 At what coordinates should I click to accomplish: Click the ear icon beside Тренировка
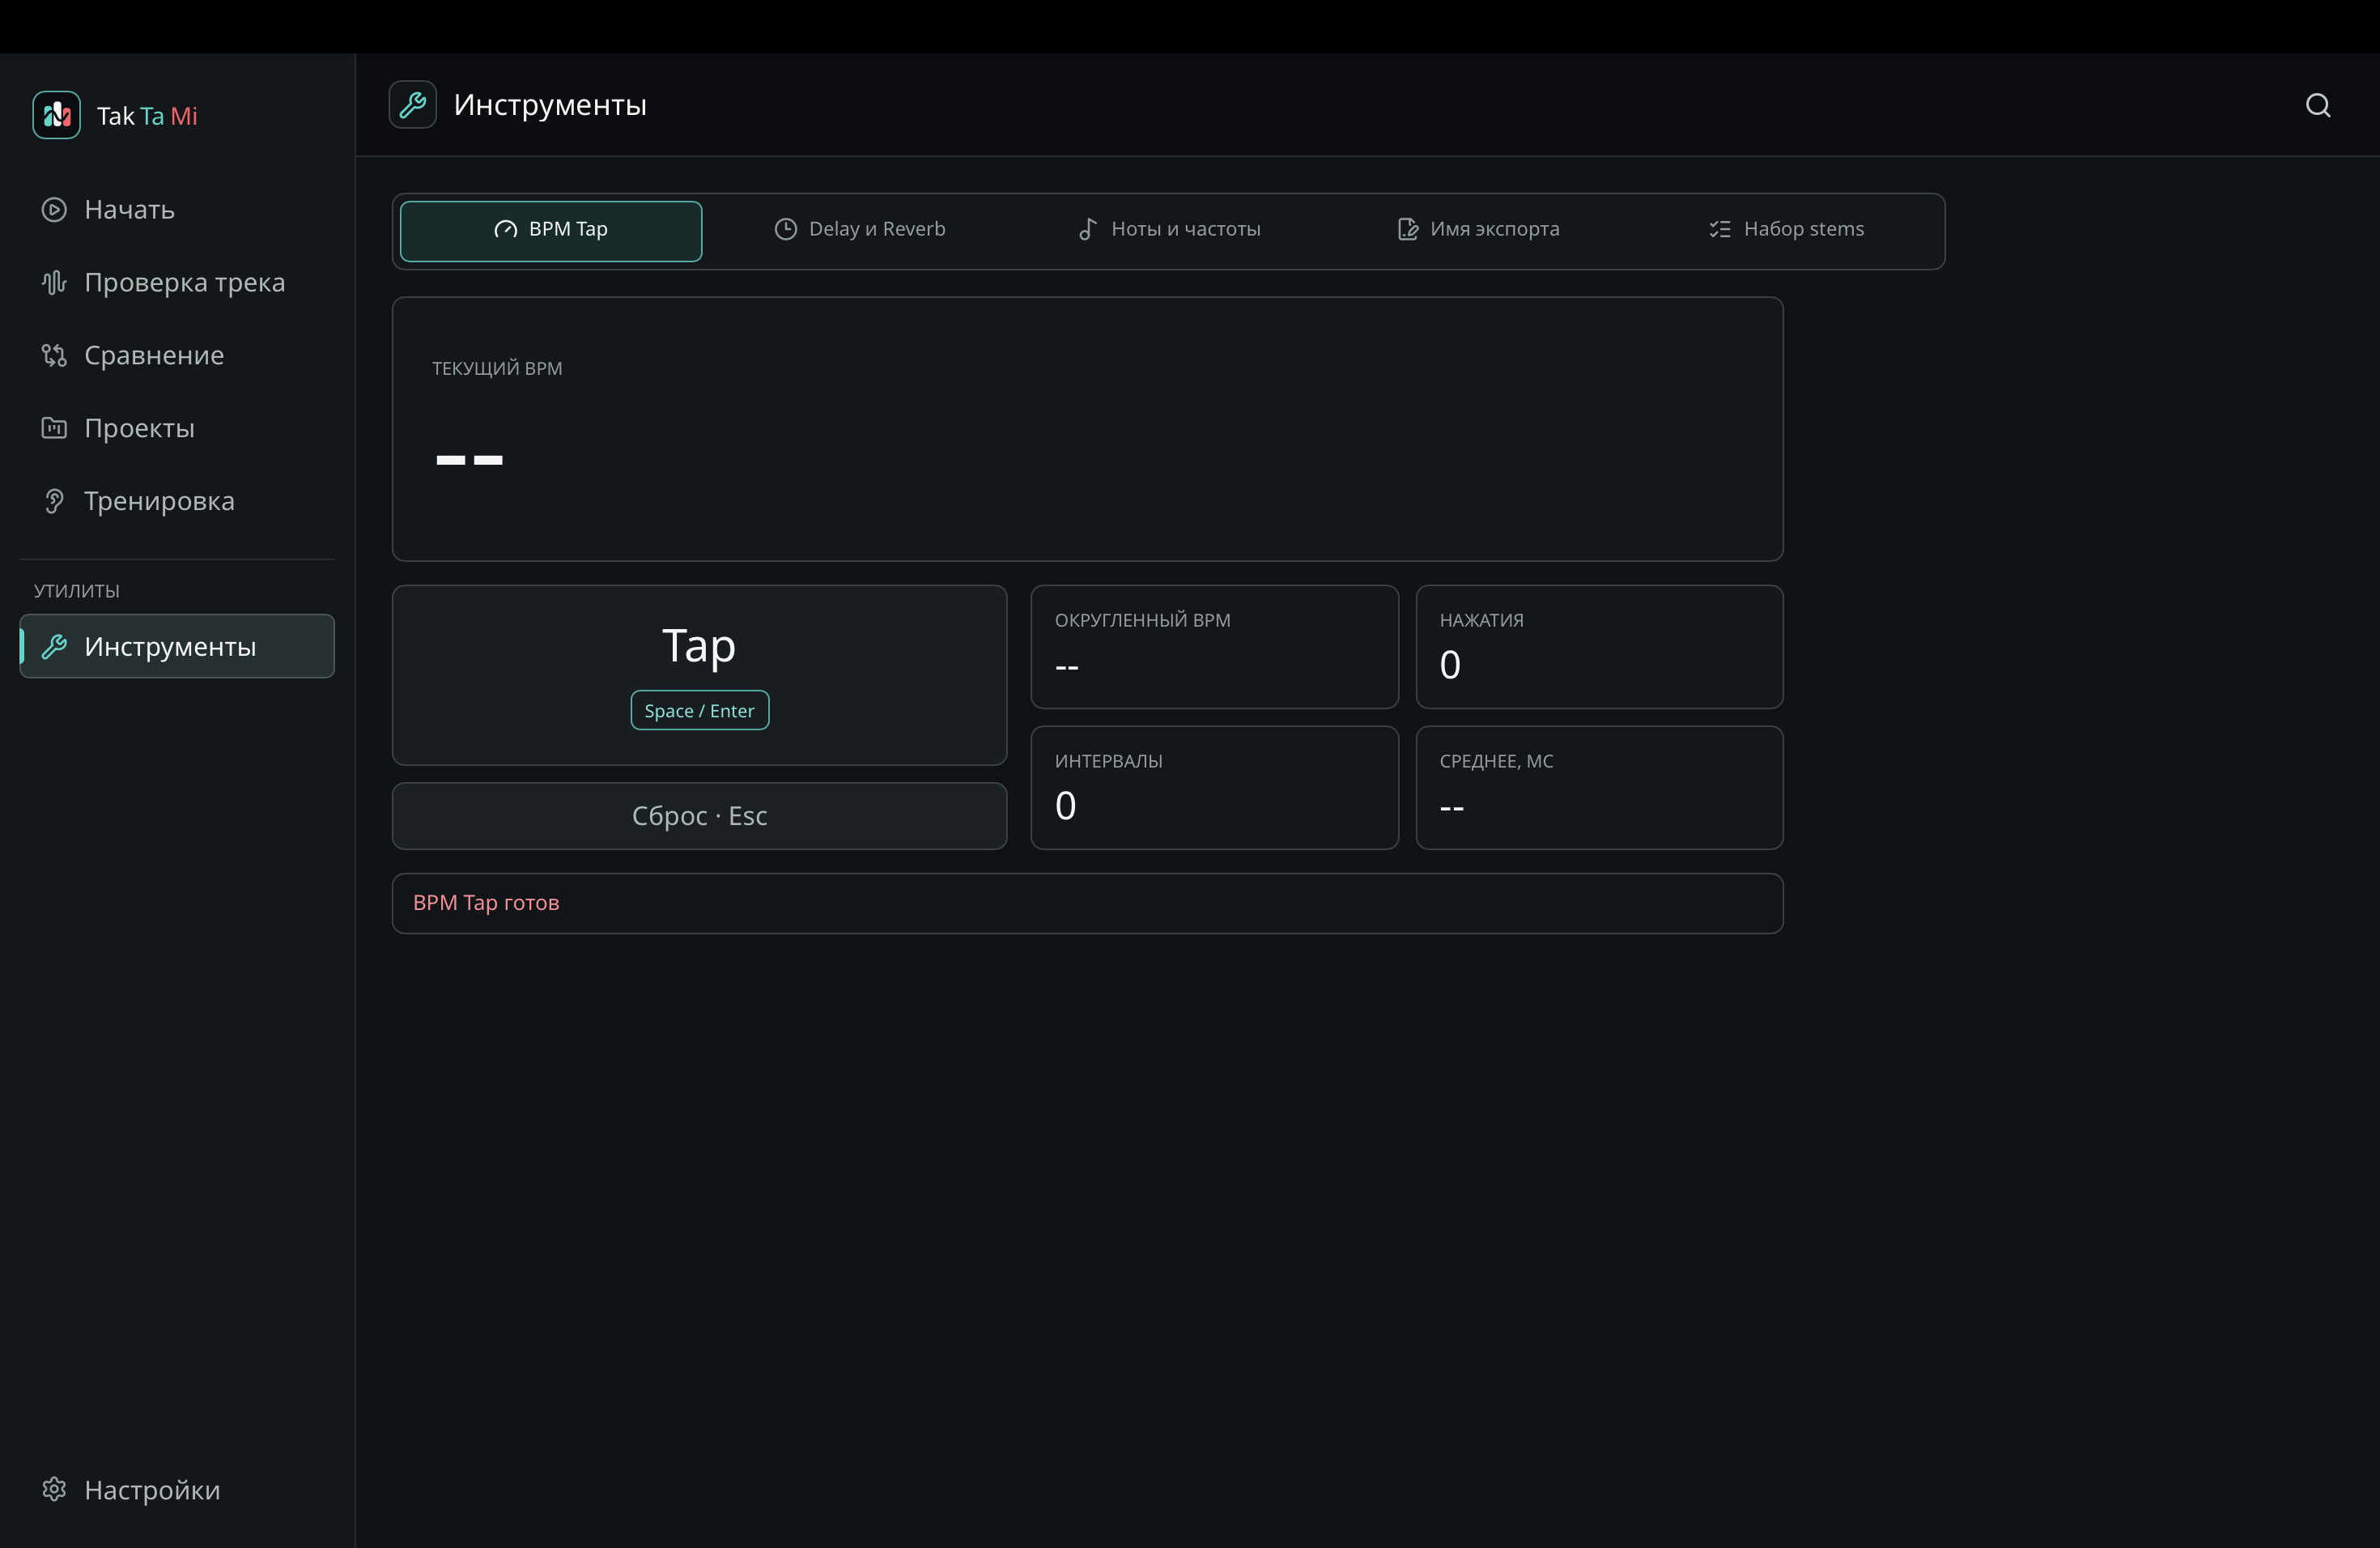click(x=54, y=501)
